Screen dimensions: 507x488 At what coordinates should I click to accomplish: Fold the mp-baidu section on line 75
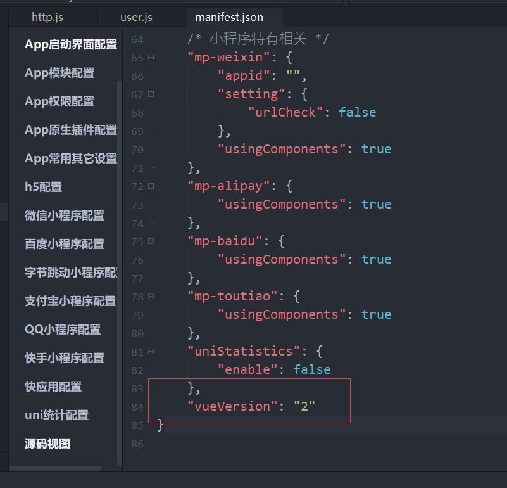click(x=151, y=241)
